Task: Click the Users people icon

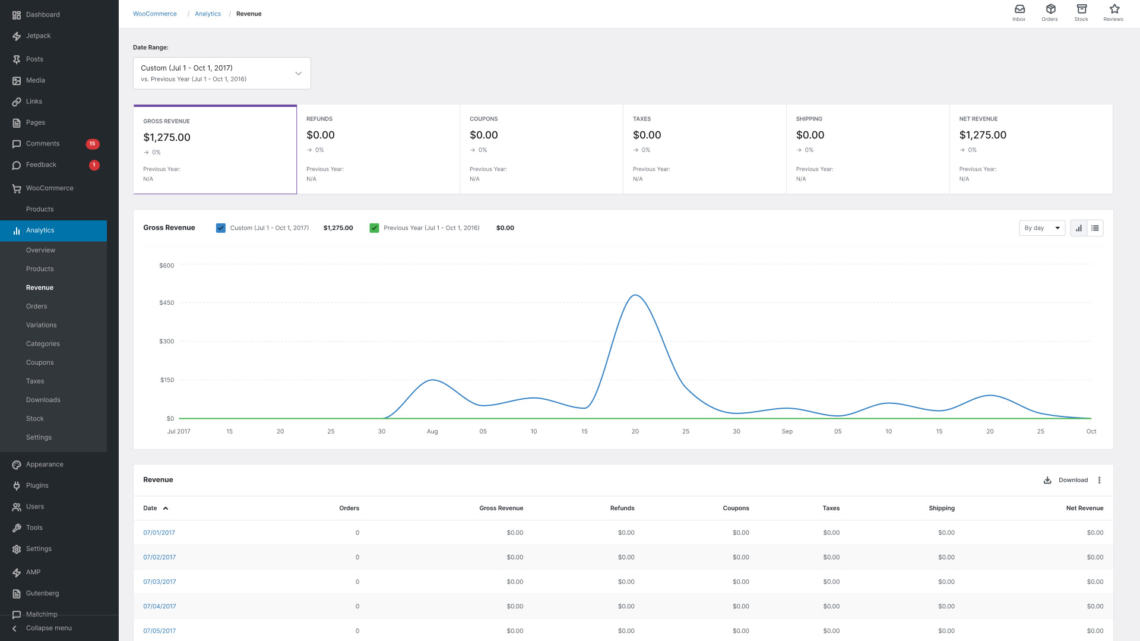Action: click(17, 507)
